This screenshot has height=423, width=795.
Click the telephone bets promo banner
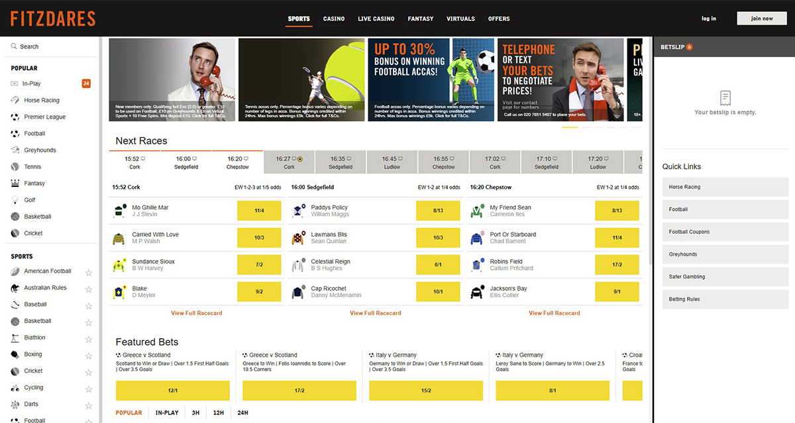(x=560, y=80)
